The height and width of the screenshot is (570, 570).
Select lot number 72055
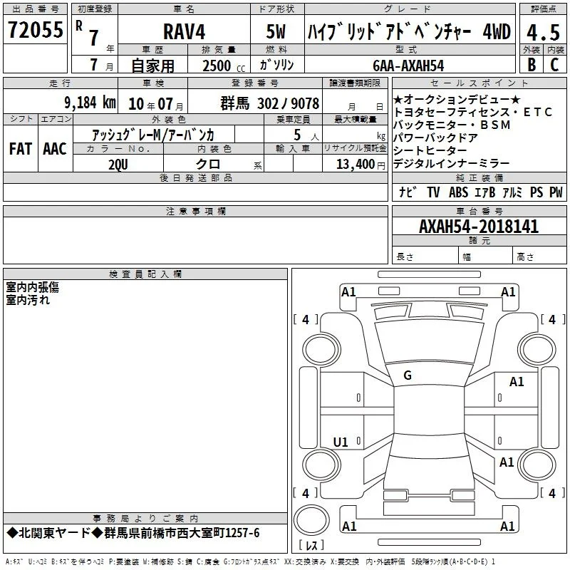(35, 30)
